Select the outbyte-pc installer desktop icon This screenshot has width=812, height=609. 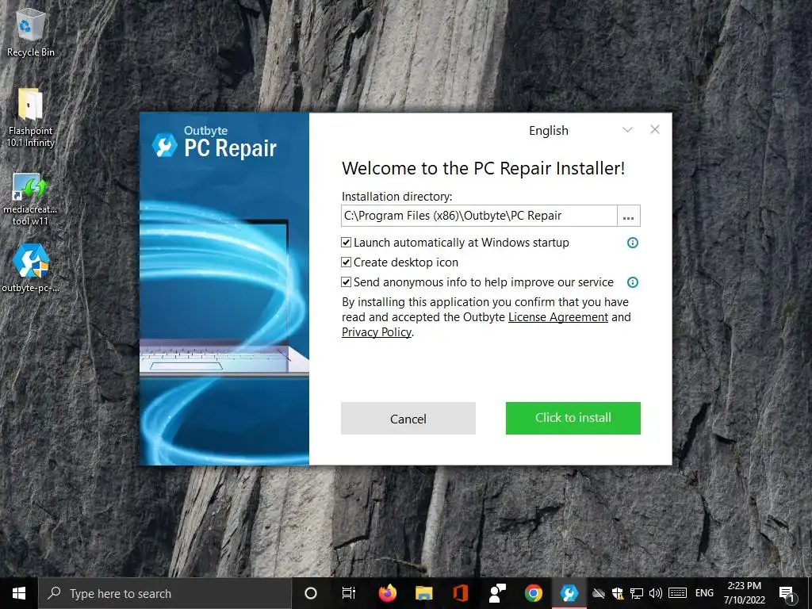coord(30,268)
